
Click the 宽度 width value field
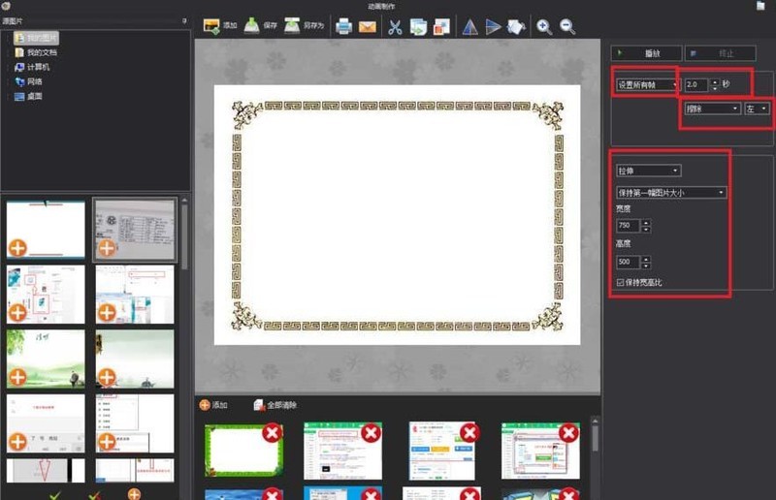click(x=628, y=226)
